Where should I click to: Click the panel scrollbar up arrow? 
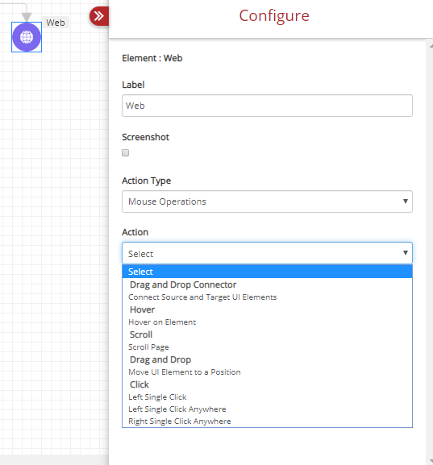point(431,46)
